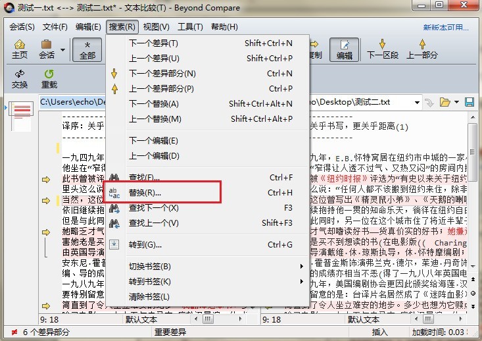Choose 上一个差异部分(P) with up arrow
Screen dimensions: 482x341
click(x=208, y=89)
